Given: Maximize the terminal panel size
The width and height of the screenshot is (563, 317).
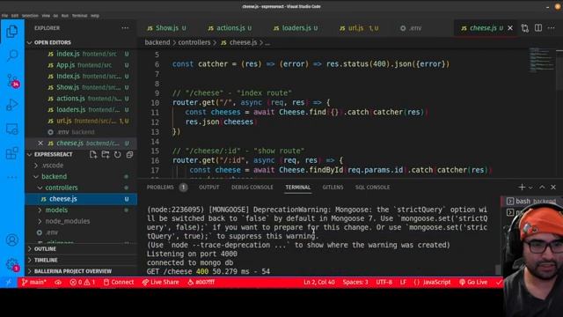Looking at the screenshot, I should coord(542,188).
